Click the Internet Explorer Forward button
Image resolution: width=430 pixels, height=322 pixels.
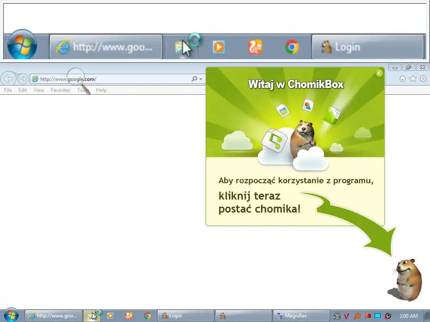click(x=23, y=79)
